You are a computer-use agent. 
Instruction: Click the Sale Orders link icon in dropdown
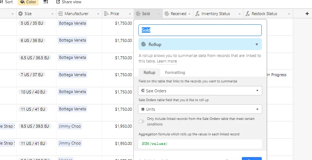[143, 90]
